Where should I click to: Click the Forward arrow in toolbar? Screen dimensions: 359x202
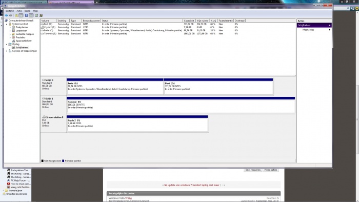pos(11,15)
